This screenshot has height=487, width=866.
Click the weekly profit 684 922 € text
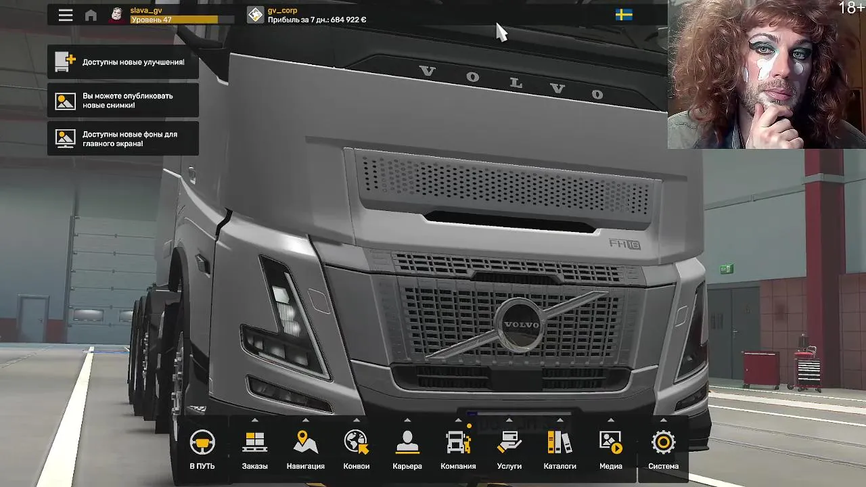click(317, 20)
